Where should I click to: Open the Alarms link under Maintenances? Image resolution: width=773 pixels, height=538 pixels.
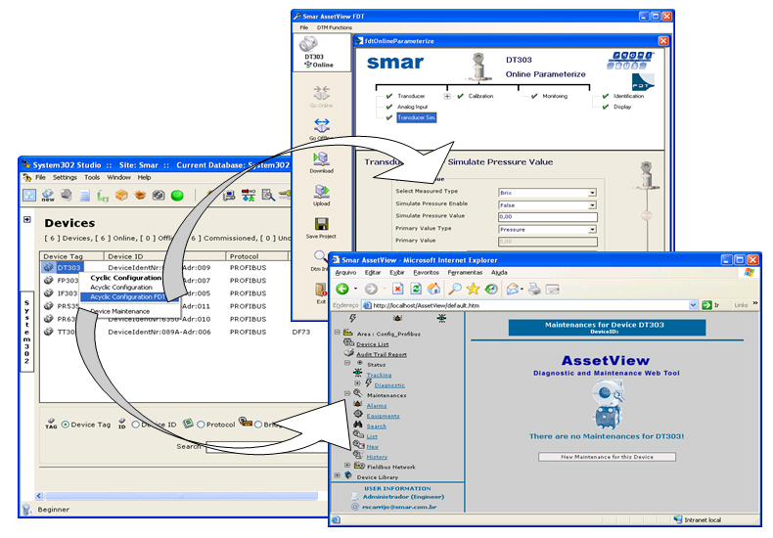tap(377, 406)
